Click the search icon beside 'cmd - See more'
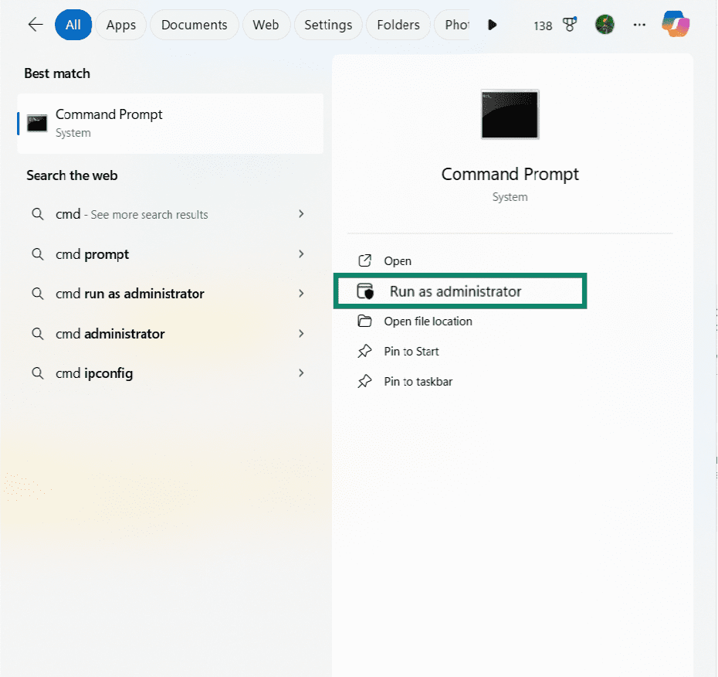Viewport: 718px width, 677px height. point(38,214)
